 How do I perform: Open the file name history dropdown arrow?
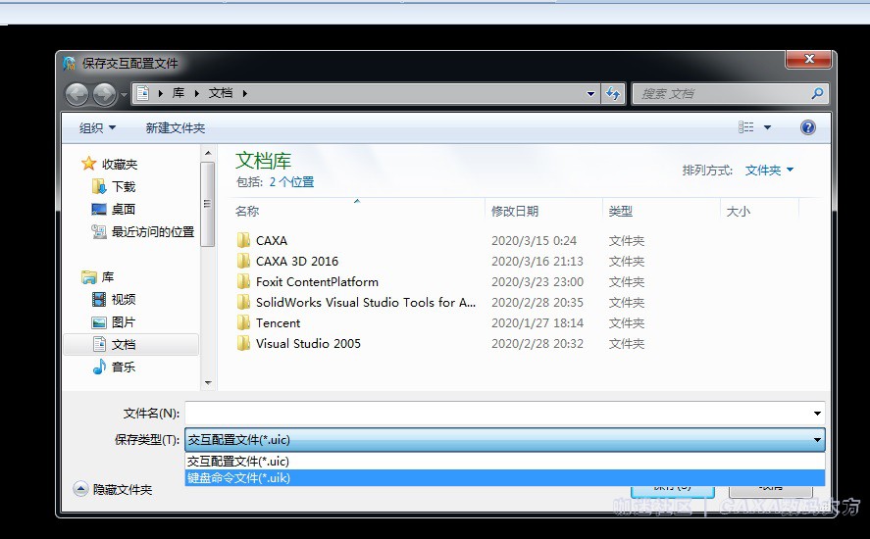click(x=817, y=414)
